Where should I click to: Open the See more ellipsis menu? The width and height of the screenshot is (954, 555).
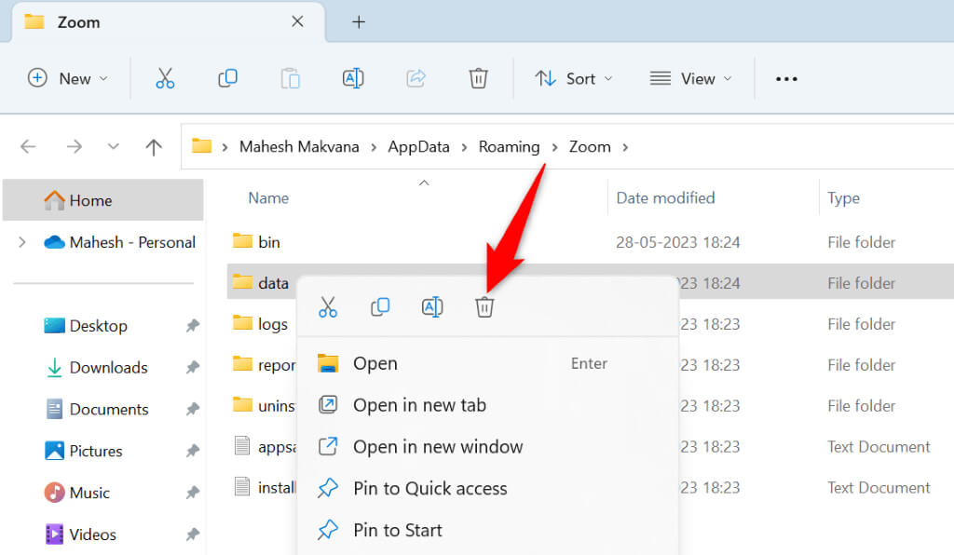pyautogui.click(x=786, y=79)
